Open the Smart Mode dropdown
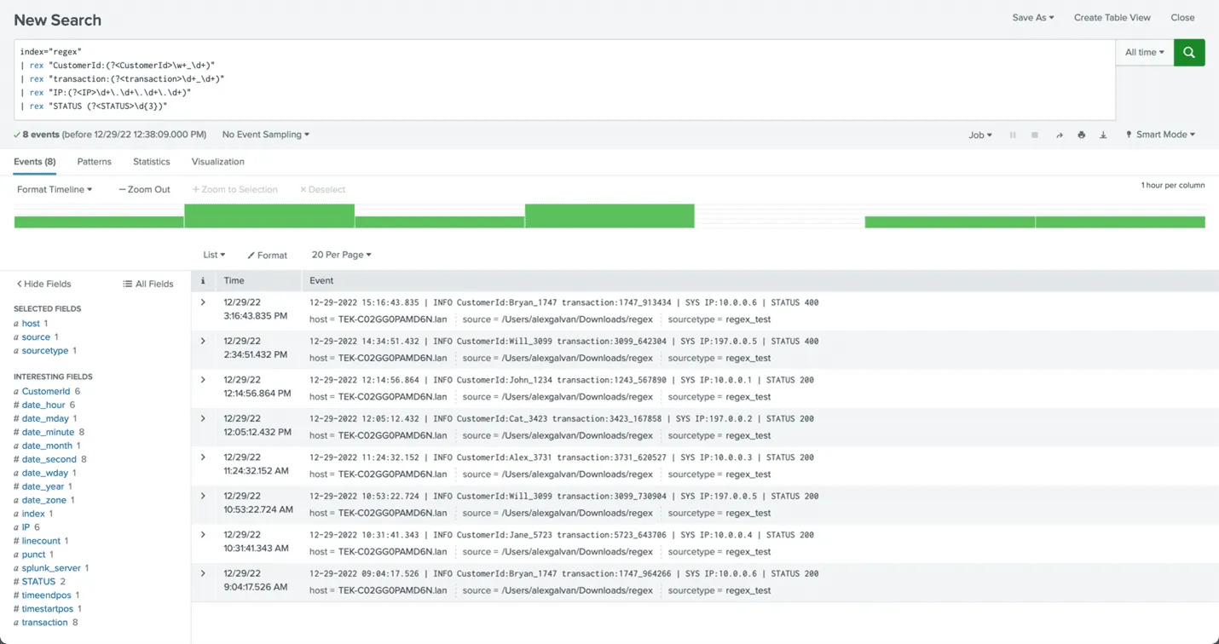Image resolution: width=1219 pixels, height=644 pixels. [x=1160, y=135]
